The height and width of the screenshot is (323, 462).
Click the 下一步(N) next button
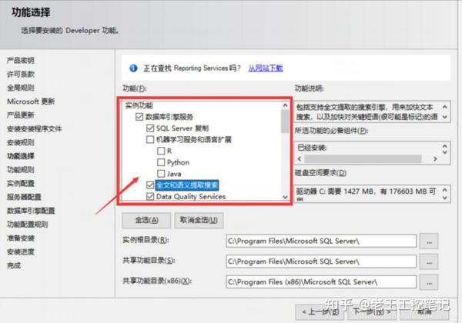372,311
